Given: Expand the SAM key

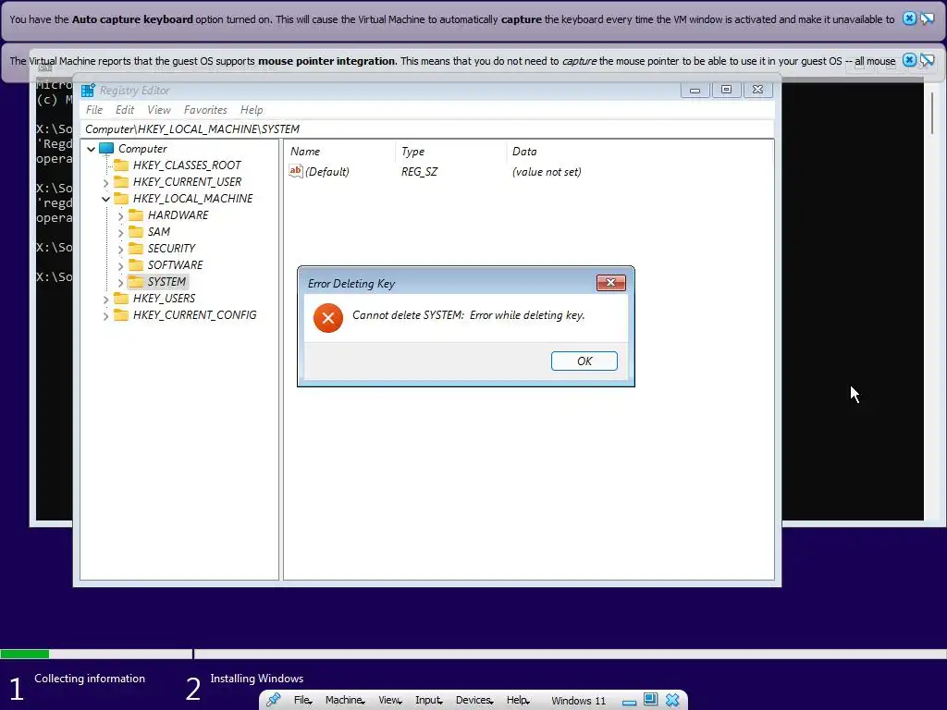Looking at the screenshot, I should 120,232.
